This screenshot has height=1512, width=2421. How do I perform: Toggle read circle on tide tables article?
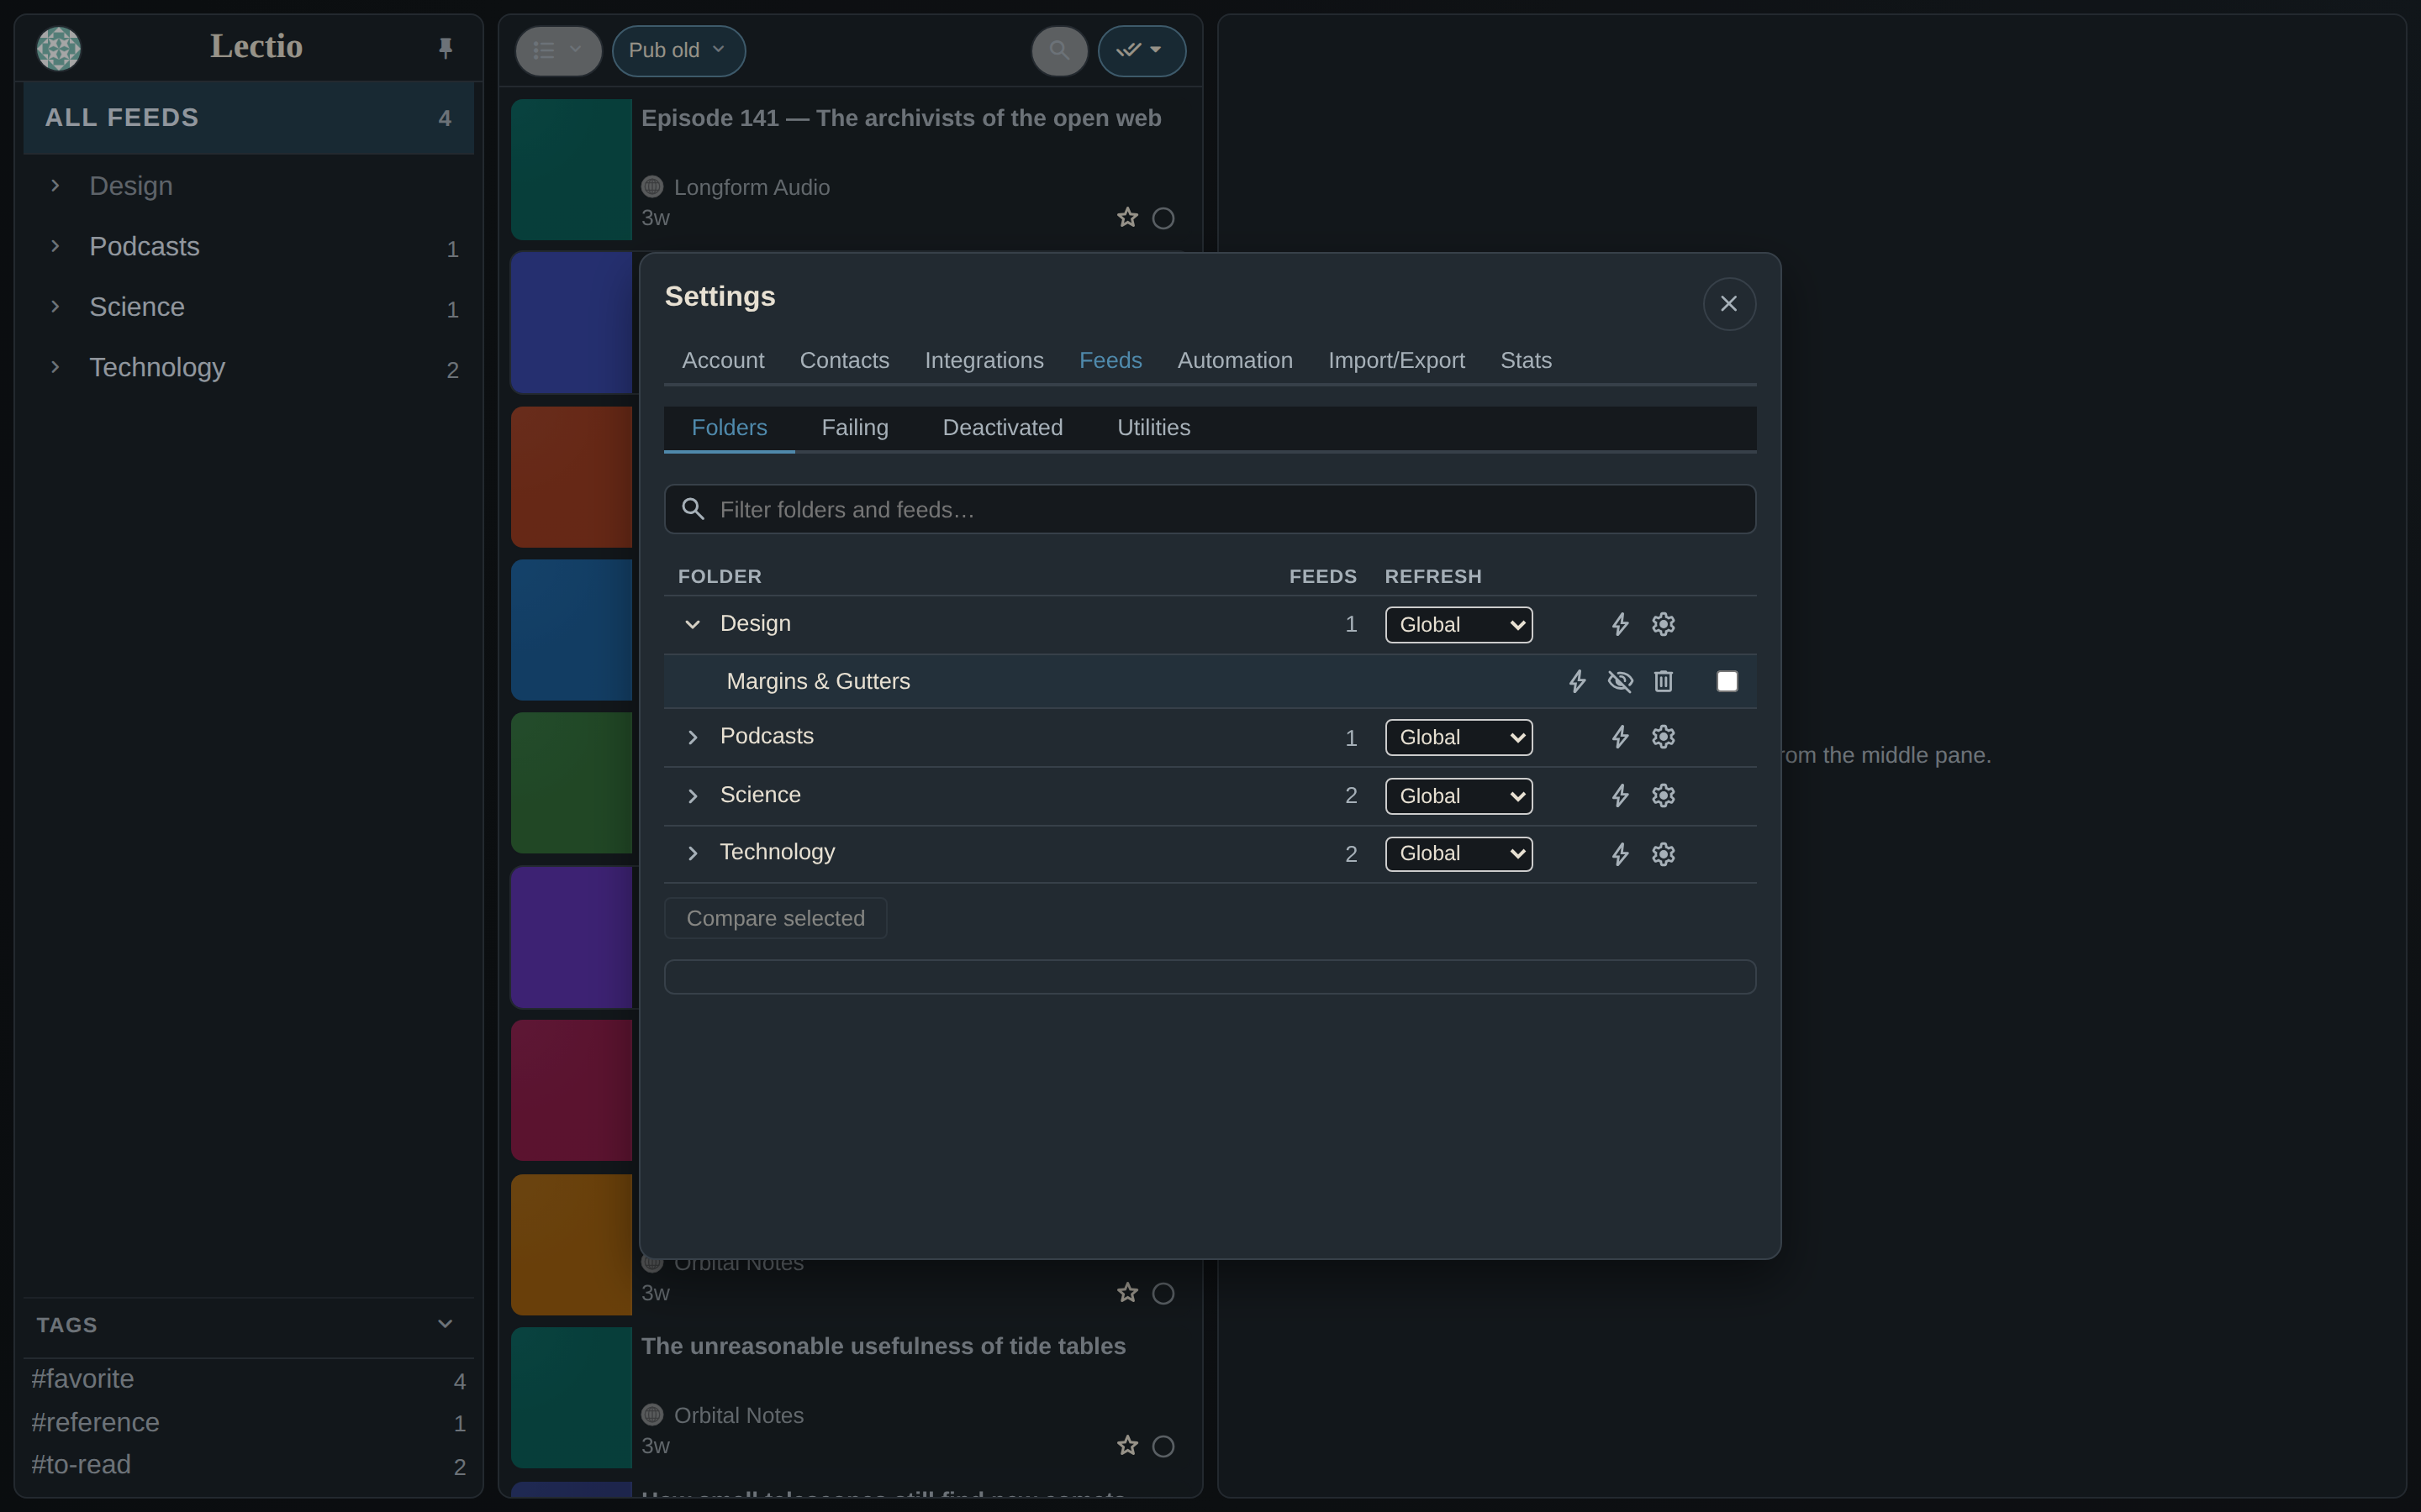[1163, 1446]
